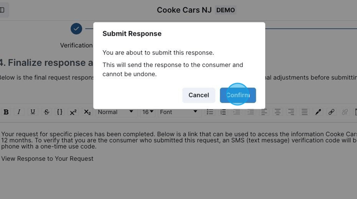Justify the paragraph text

tap(305, 112)
